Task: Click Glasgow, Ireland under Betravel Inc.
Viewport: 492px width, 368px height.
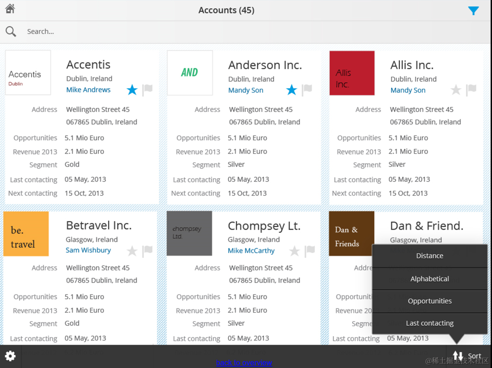Action: click(92, 239)
